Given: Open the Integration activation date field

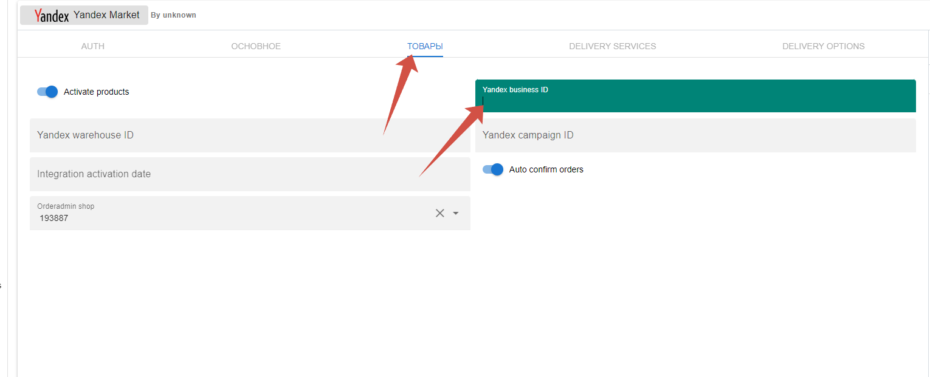Looking at the screenshot, I should point(250,174).
